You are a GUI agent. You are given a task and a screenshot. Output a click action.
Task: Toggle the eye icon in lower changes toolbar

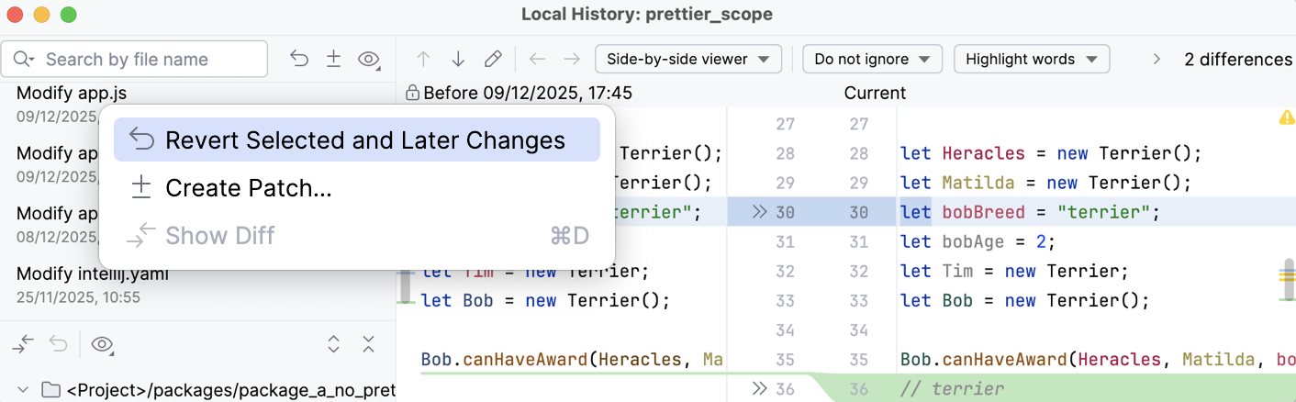coord(102,344)
